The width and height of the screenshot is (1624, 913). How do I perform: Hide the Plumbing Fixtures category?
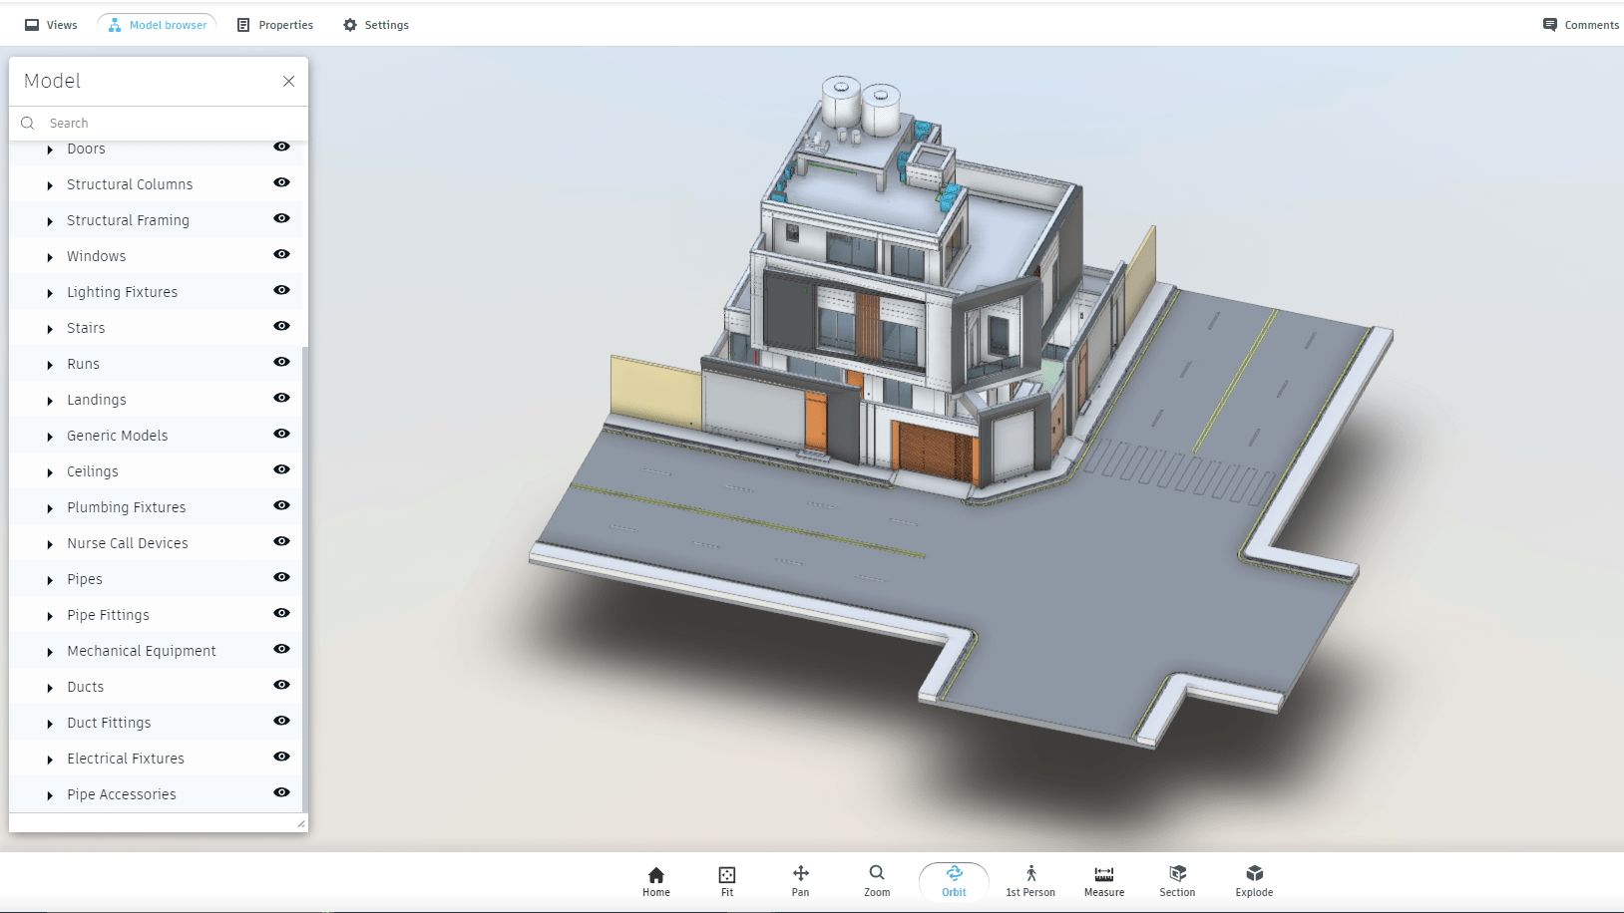click(282, 506)
